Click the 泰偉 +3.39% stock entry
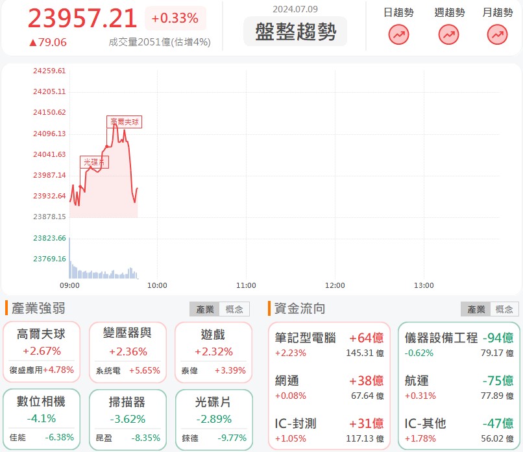Viewport: 523px width, 452px height. 213,370
